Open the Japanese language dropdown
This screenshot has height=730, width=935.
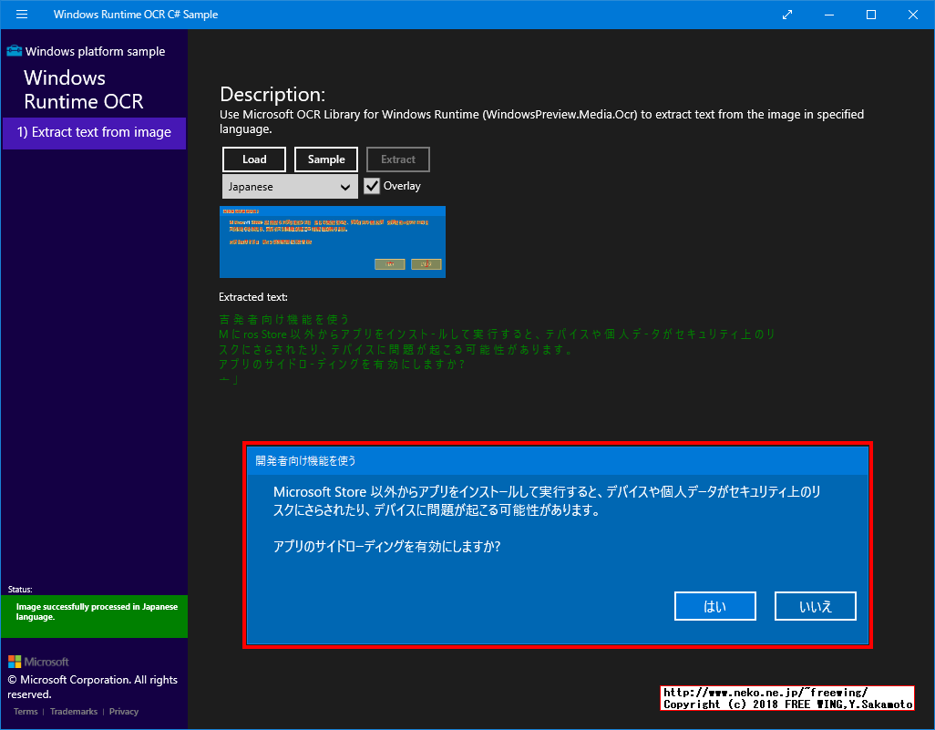[289, 186]
